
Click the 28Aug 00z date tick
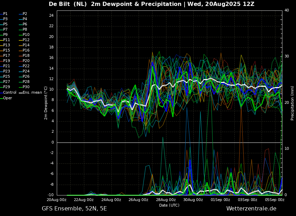pyautogui.click(x=166, y=200)
